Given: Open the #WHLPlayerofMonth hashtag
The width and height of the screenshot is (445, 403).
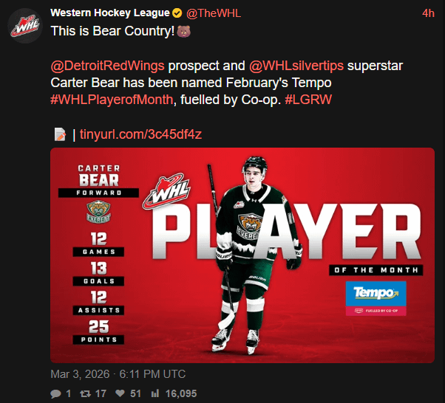Looking at the screenshot, I should (x=111, y=99).
